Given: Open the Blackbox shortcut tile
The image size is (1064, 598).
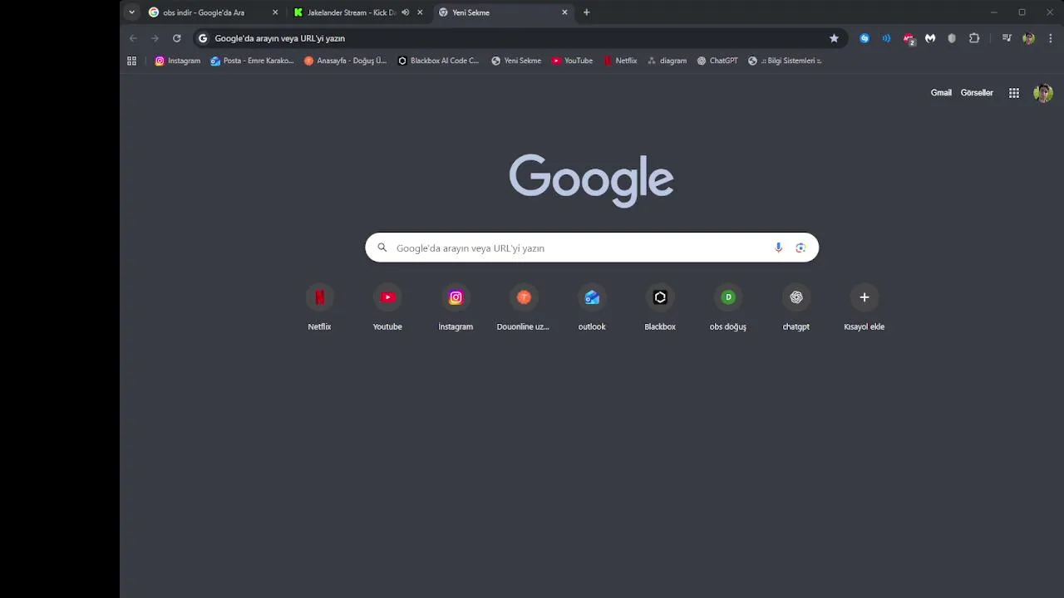Looking at the screenshot, I should [x=660, y=308].
